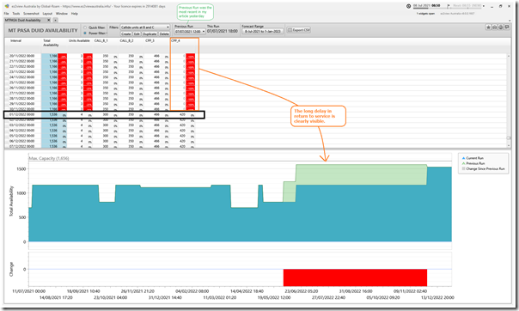Click the CALL_B_1 column header

pyautogui.click(x=101, y=40)
